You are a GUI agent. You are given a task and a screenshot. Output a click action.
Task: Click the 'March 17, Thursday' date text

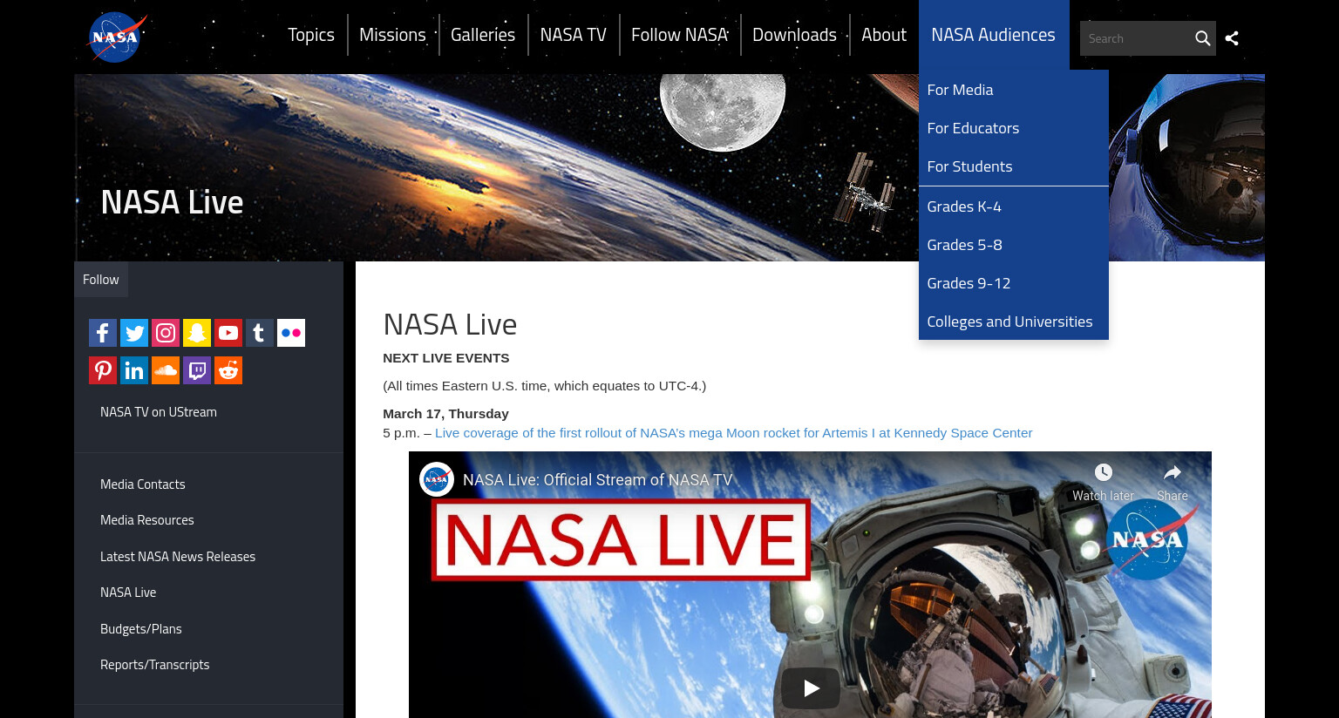point(445,414)
